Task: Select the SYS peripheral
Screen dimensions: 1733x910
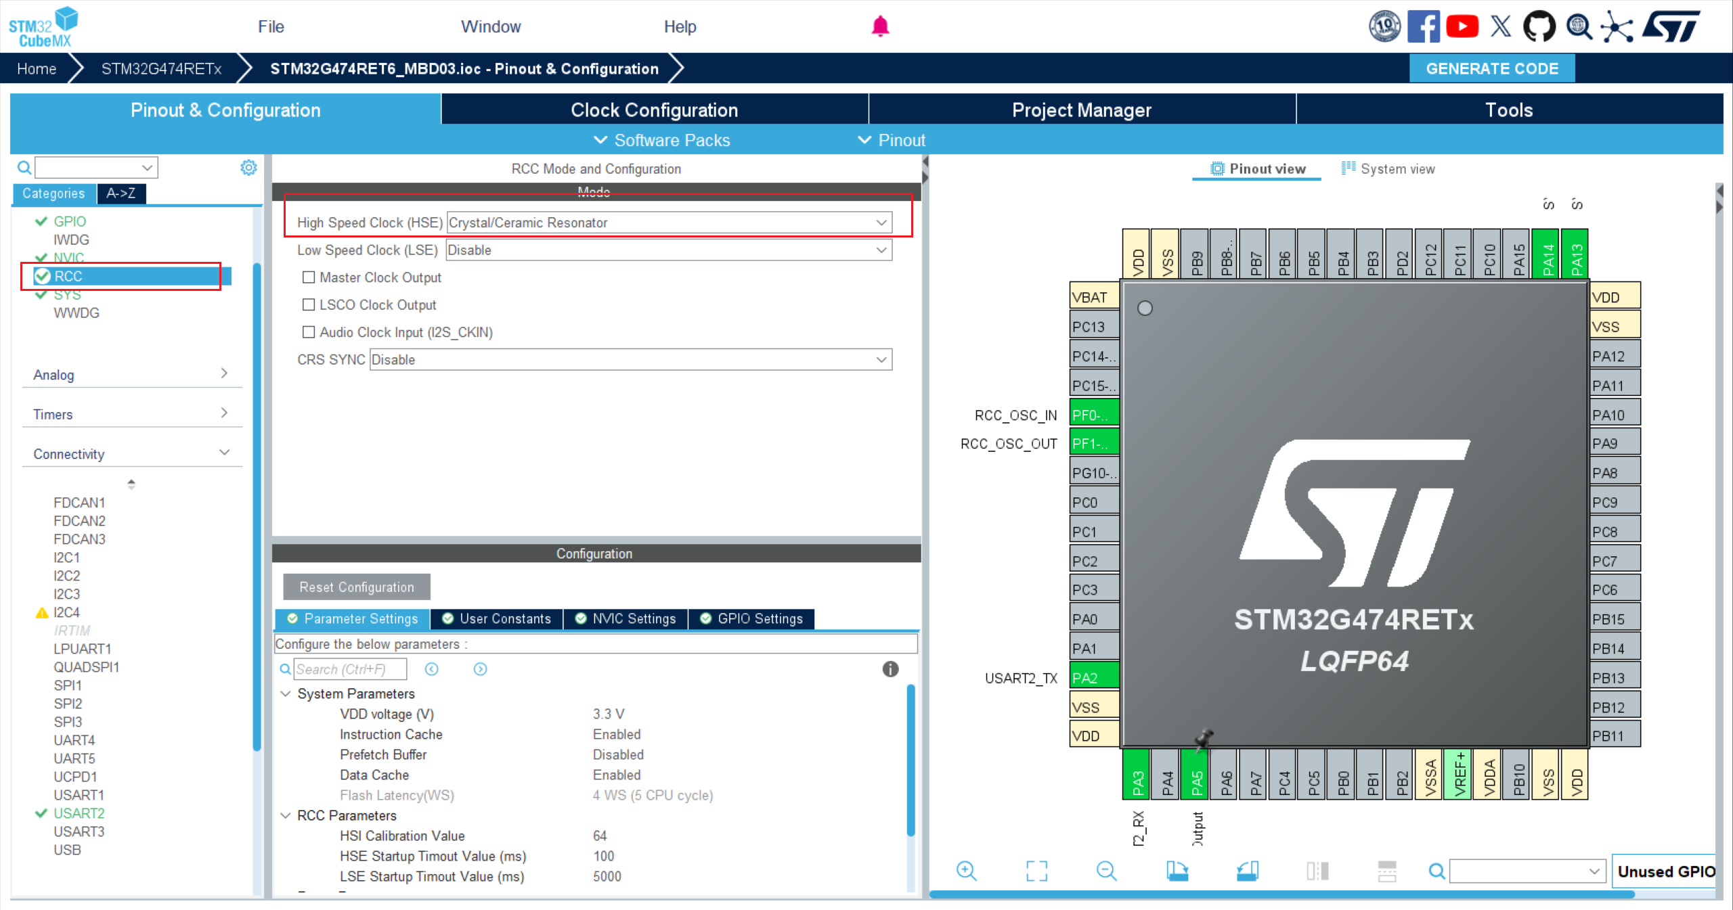Action: (67, 294)
